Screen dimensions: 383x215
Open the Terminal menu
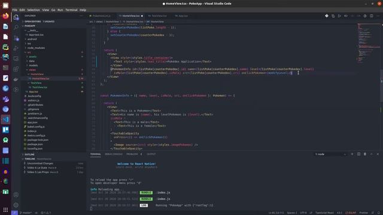tap(71, 10)
